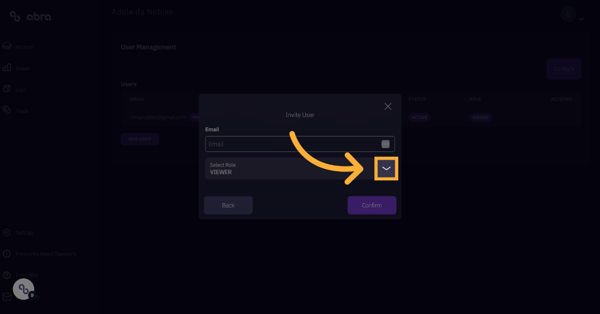Open the Trade coins icon

(7, 110)
